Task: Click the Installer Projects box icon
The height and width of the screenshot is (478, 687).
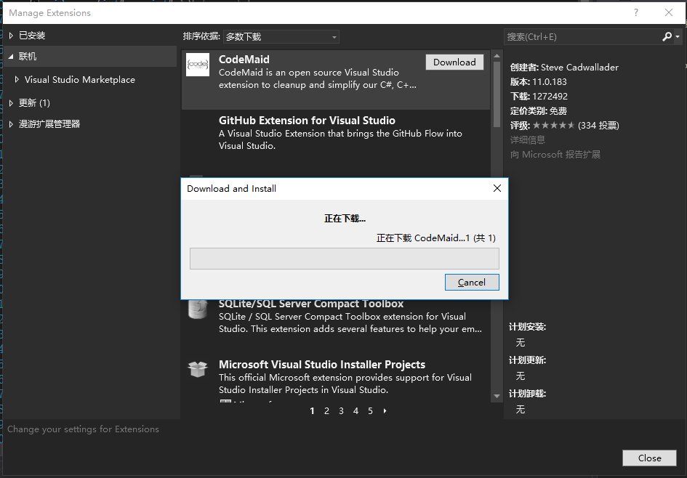Action: coord(198,369)
